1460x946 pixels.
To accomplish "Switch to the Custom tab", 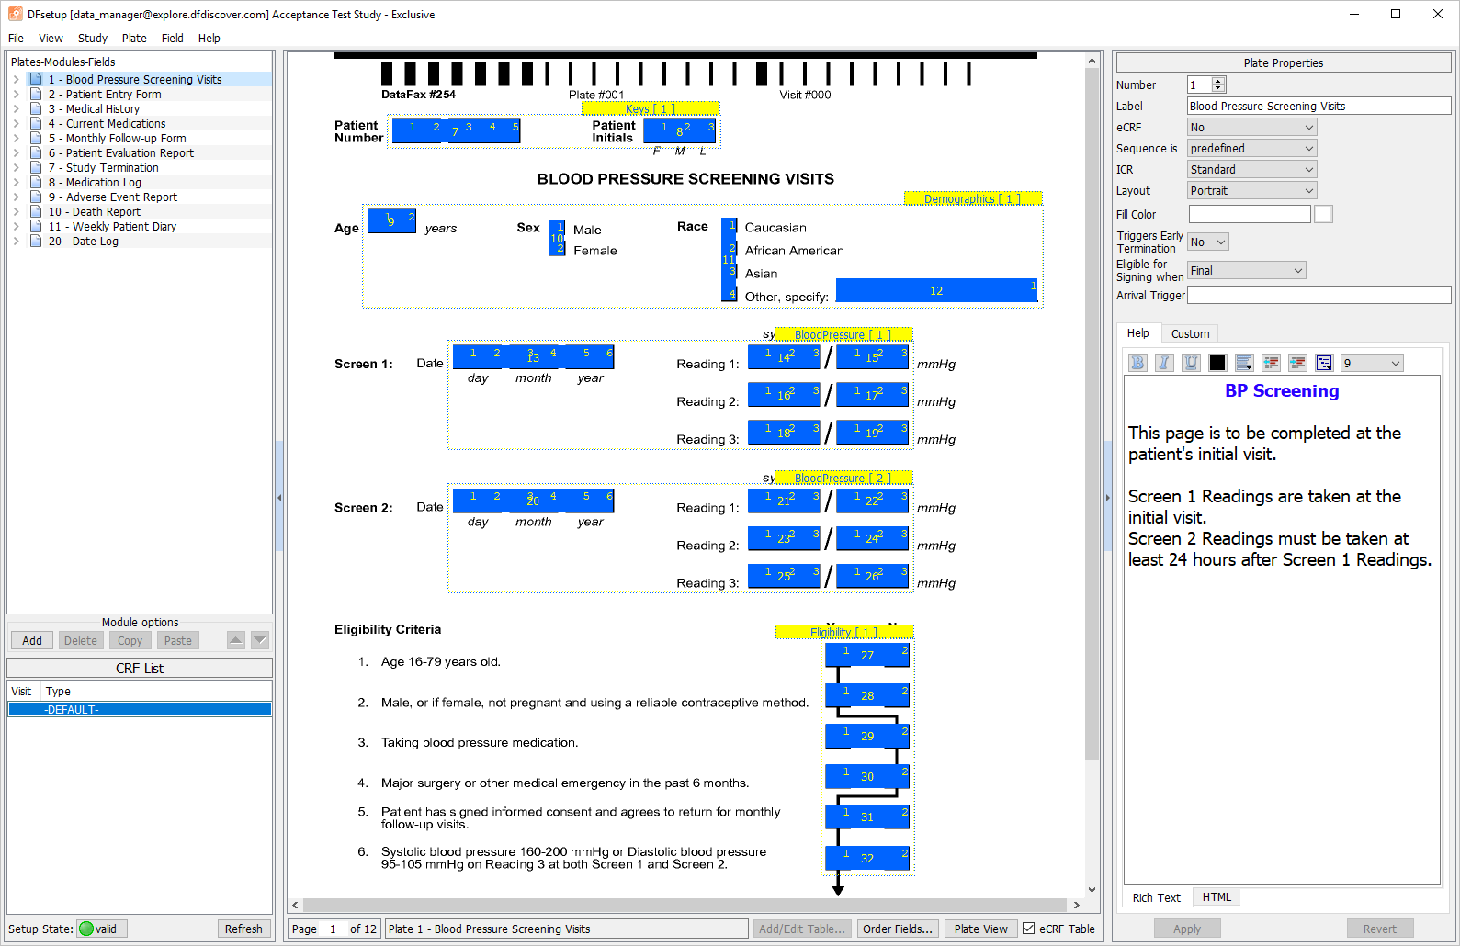I will click(1190, 334).
